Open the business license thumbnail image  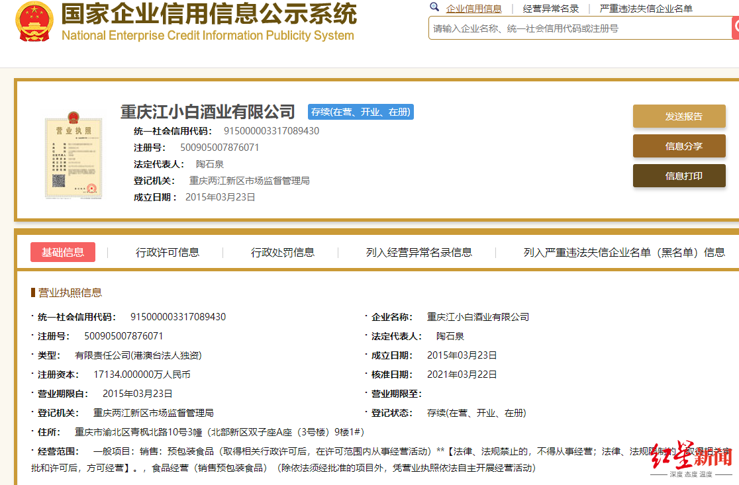click(73, 155)
